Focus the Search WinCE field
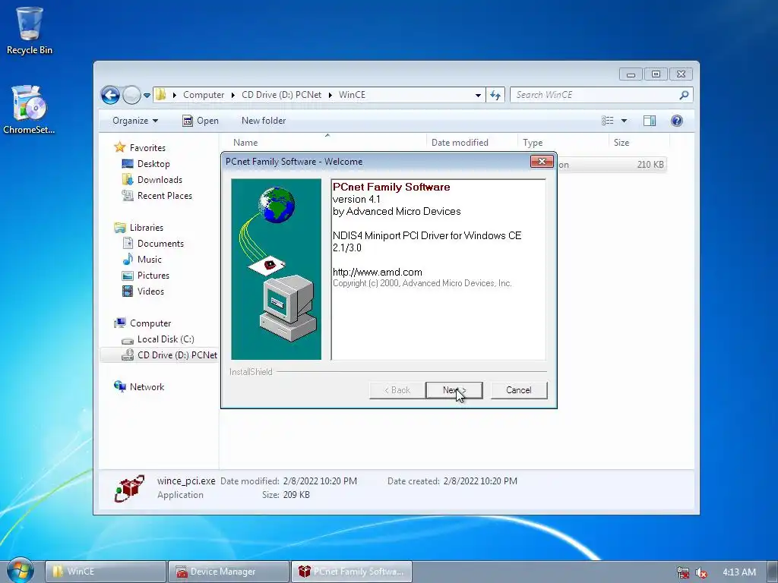The image size is (778, 583). point(596,95)
